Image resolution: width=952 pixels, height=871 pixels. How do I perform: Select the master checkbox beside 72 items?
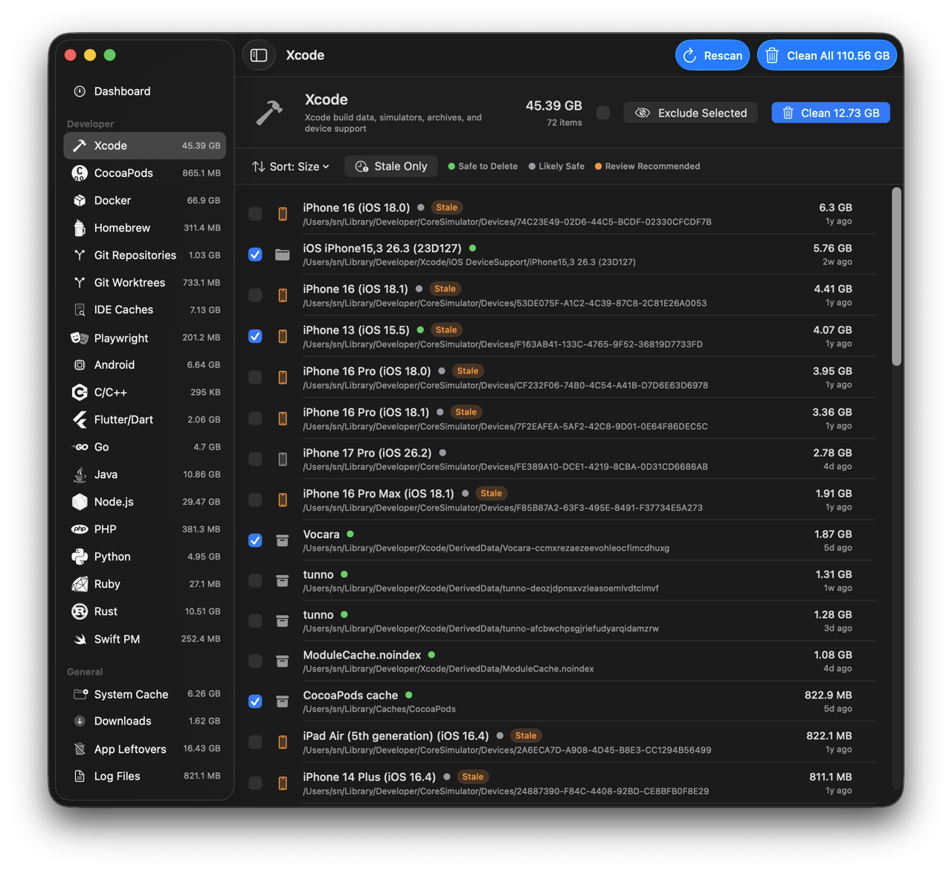[x=602, y=112]
